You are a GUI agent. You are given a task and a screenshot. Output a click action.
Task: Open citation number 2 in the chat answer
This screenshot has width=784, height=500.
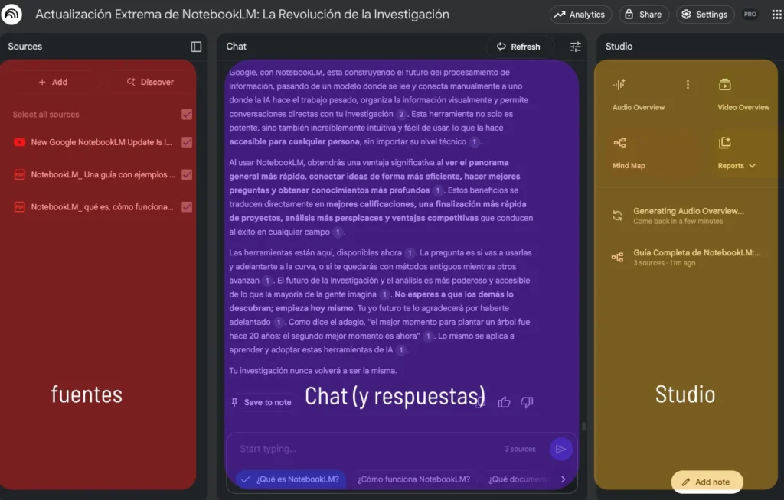coord(401,114)
